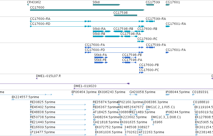Screen dimensions: 213x136
Task: Select transcript CG17598-RB
Action: pos(125,31)
